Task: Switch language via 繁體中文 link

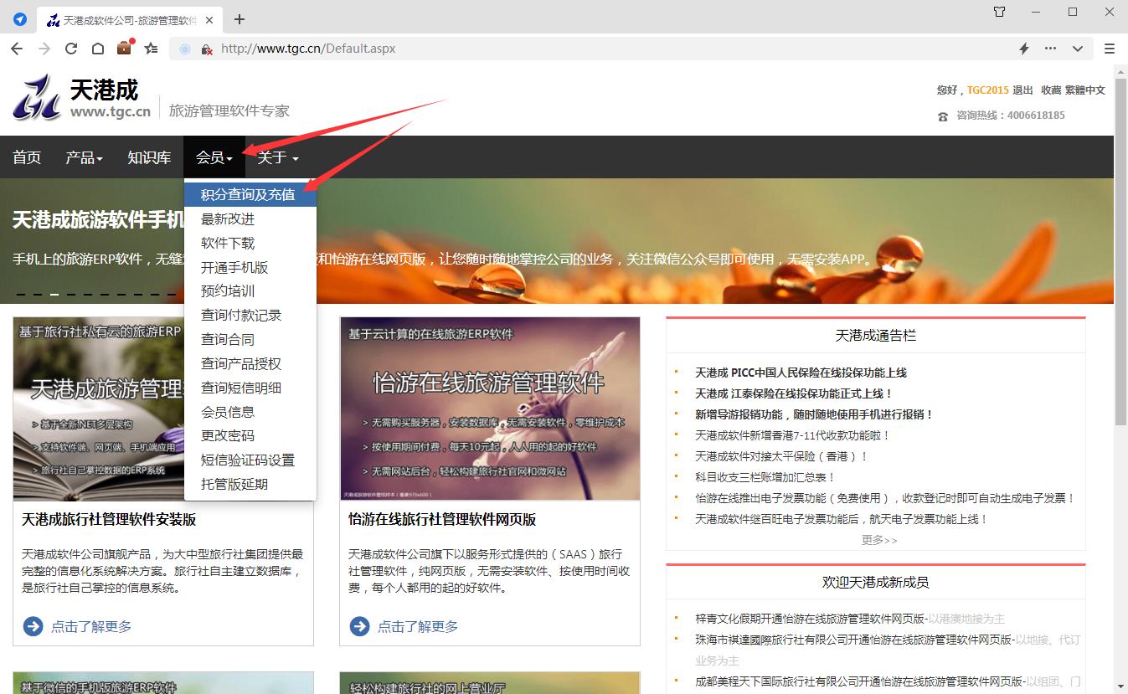Action: click(1085, 90)
